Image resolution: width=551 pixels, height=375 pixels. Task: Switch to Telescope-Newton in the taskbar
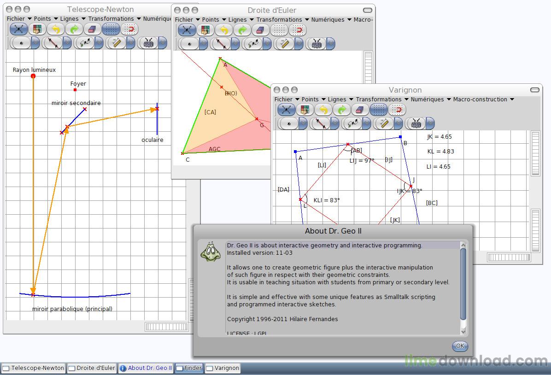point(33,368)
